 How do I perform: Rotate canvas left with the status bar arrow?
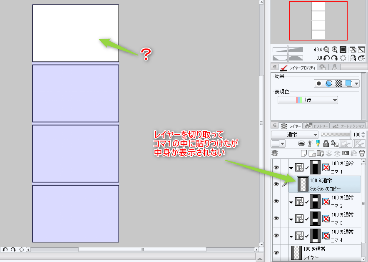[x=5, y=249]
